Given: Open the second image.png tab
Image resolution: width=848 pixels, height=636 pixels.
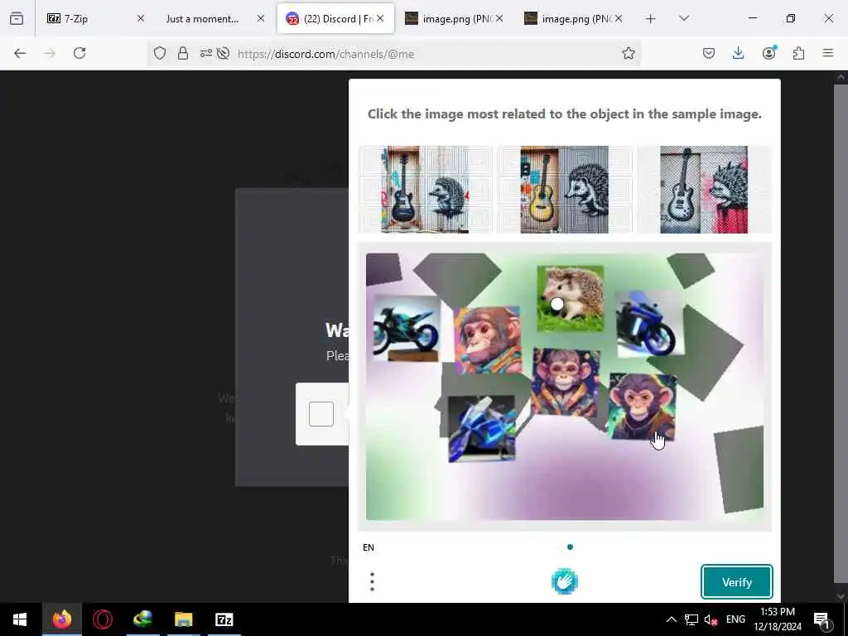Looking at the screenshot, I should pyautogui.click(x=573, y=19).
